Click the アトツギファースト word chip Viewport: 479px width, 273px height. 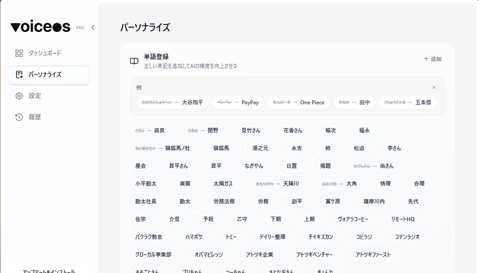(x=378, y=254)
